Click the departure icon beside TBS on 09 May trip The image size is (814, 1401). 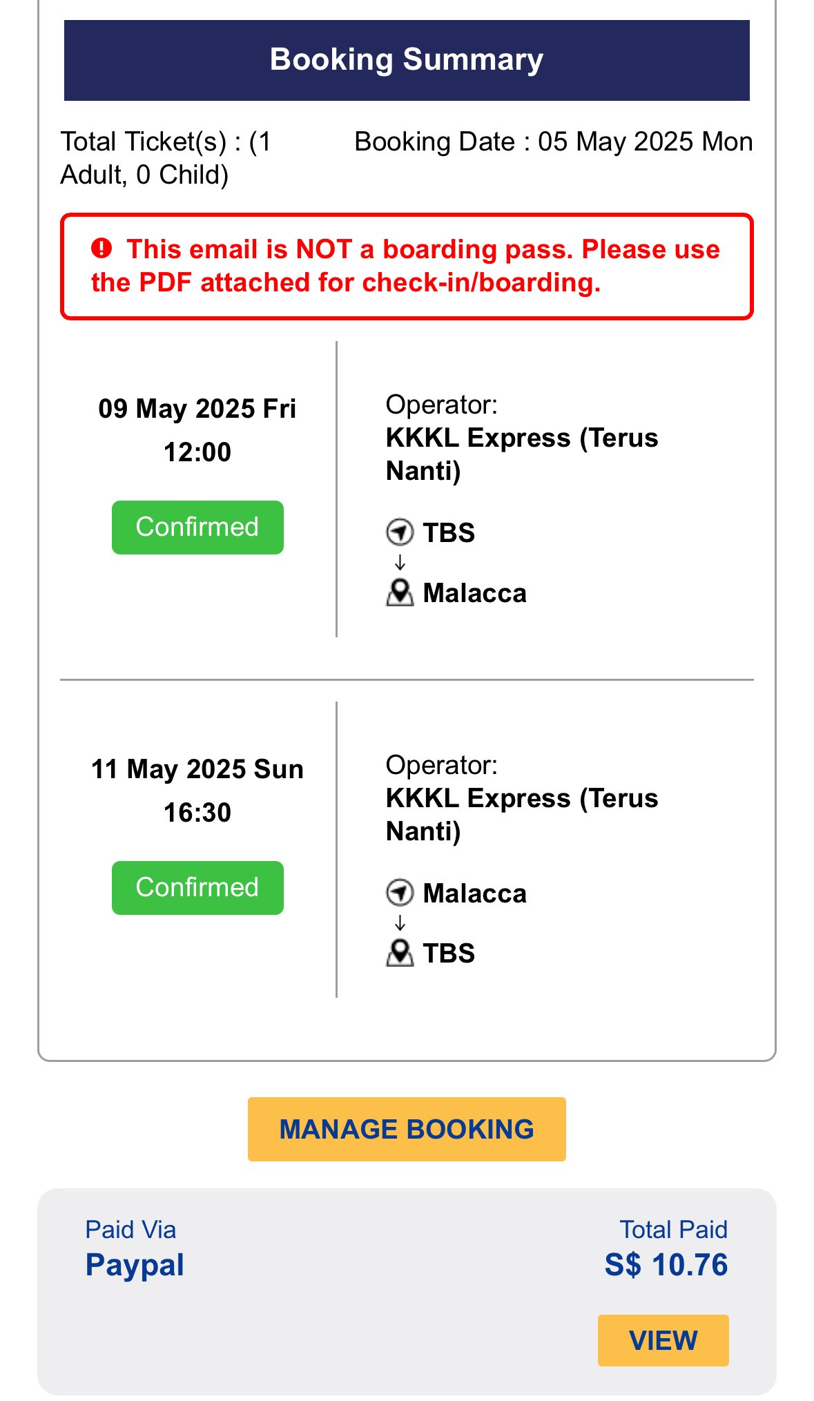click(399, 532)
